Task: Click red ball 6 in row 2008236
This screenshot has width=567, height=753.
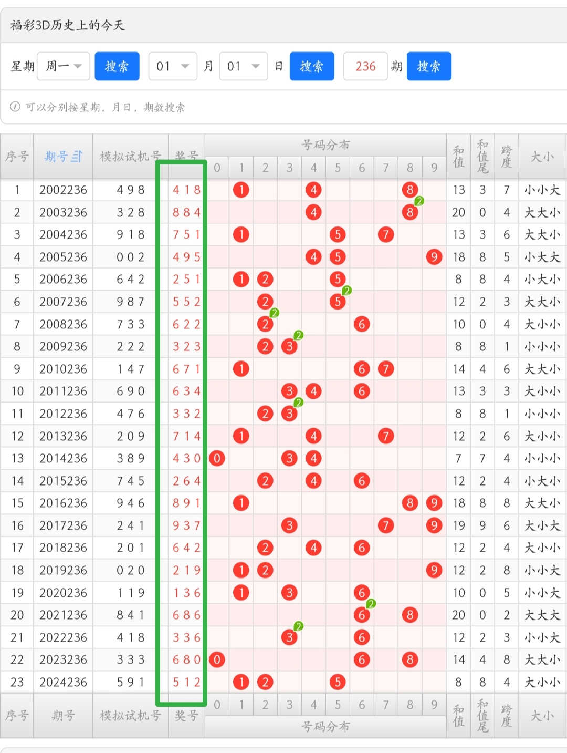Action: click(x=362, y=324)
